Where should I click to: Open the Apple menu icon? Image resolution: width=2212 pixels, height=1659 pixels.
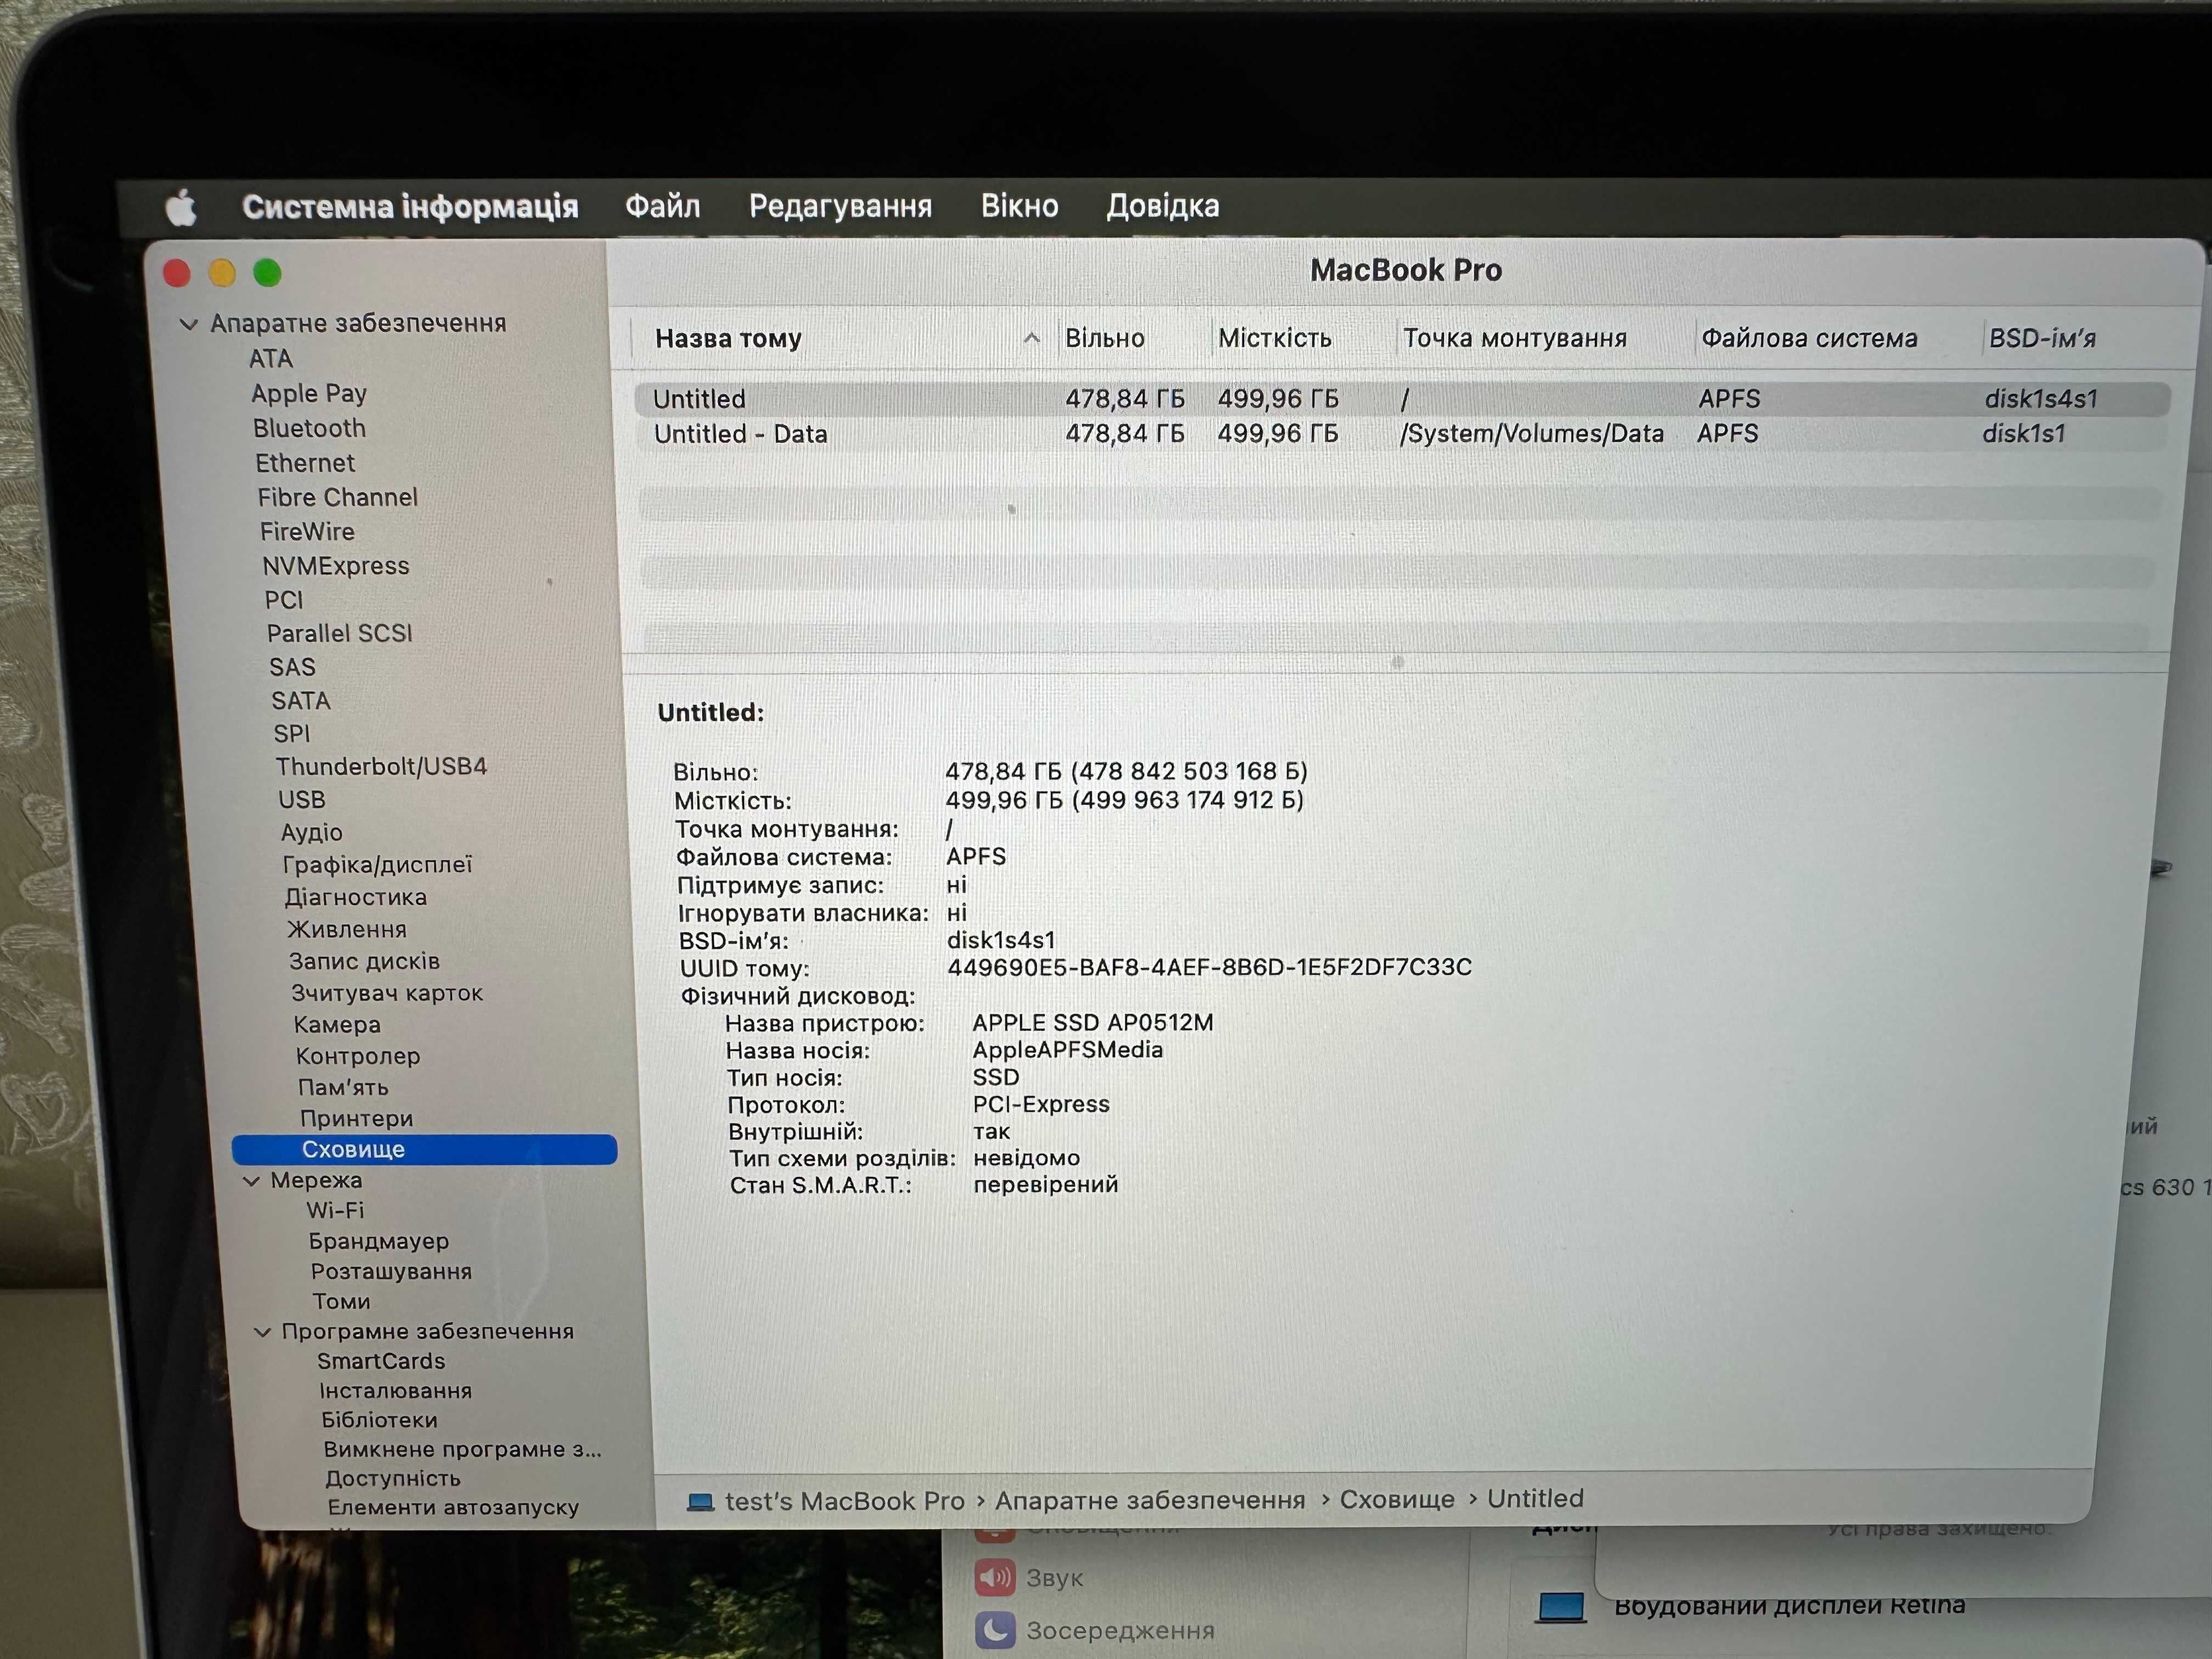pos(181,208)
